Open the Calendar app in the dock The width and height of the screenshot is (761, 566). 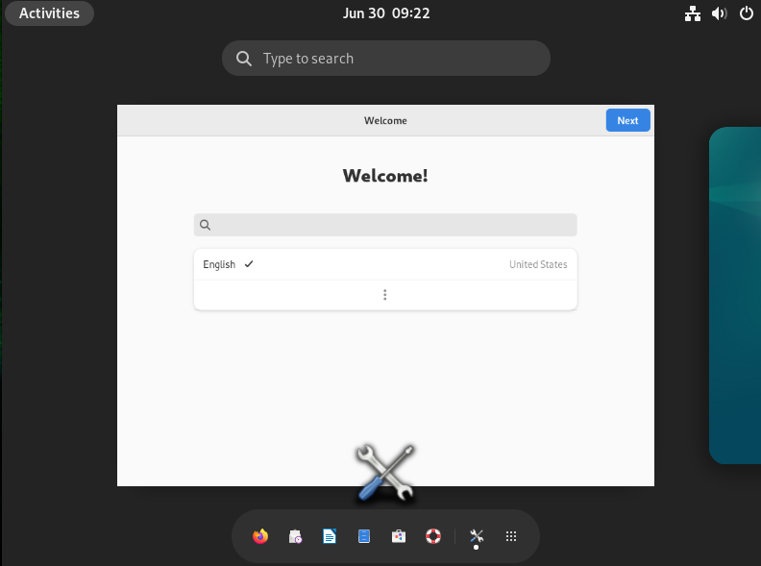click(x=295, y=536)
